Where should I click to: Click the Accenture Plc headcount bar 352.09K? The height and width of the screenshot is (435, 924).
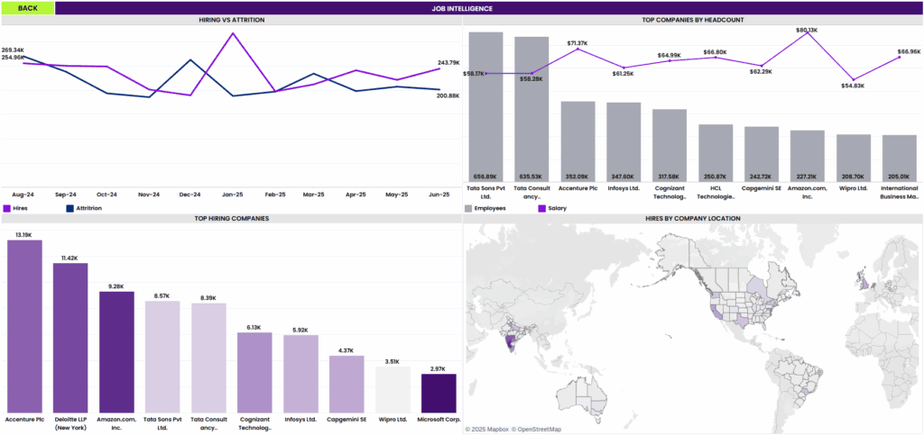[x=577, y=141]
